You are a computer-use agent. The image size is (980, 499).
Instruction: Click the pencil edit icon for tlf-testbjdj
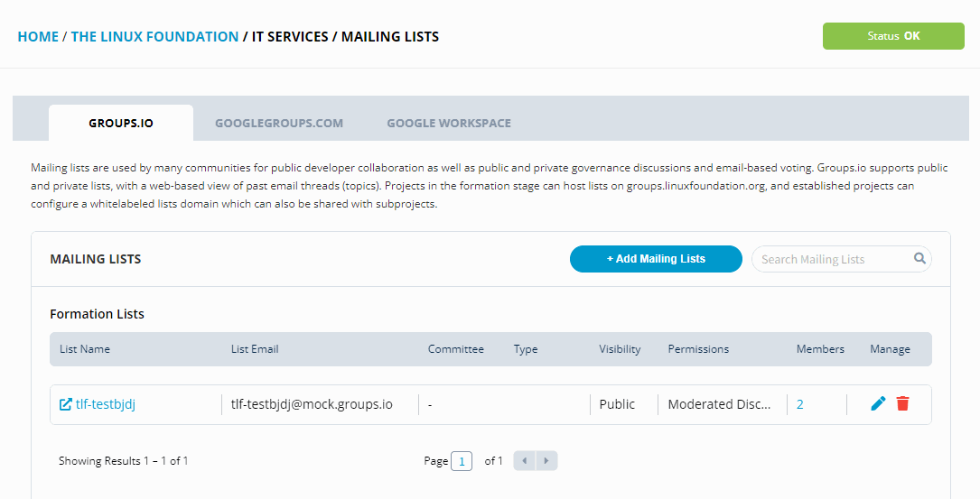pyautogui.click(x=878, y=403)
